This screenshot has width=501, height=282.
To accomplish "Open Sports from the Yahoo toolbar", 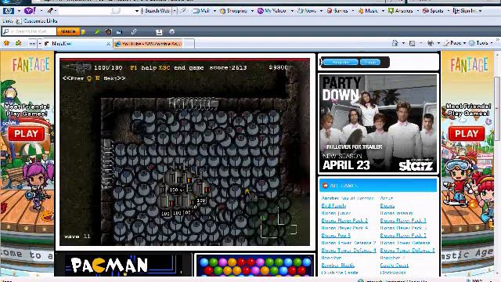I will point(433,11).
